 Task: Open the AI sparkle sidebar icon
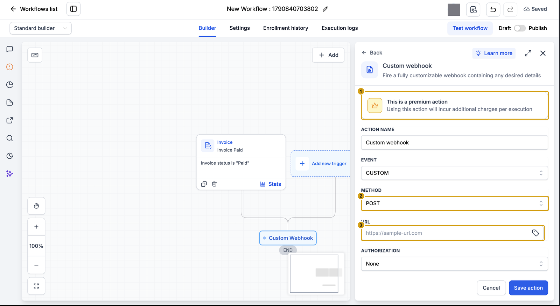tap(10, 174)
